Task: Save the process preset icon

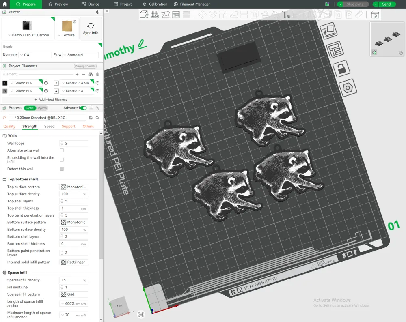Action: pos(91,118)
